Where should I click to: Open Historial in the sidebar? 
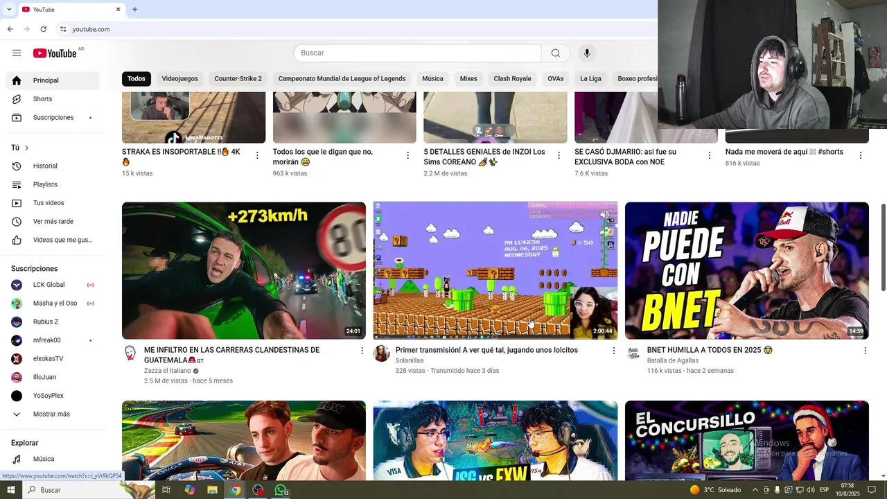tap(53, 166)
